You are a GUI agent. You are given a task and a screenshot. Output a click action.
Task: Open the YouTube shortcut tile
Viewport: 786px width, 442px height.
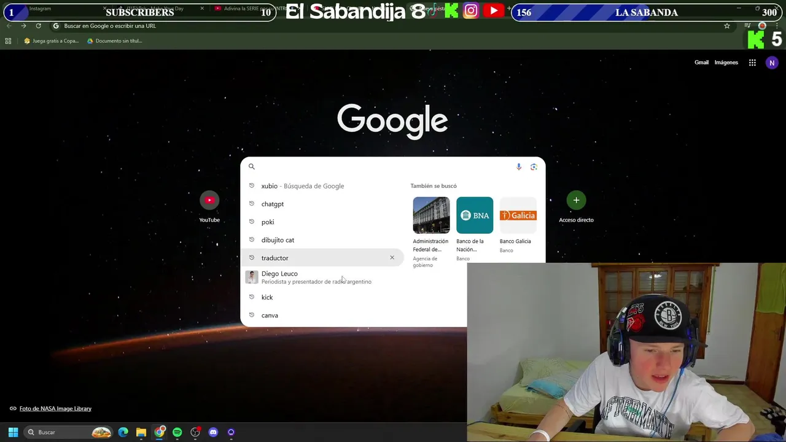pos(209,207)
